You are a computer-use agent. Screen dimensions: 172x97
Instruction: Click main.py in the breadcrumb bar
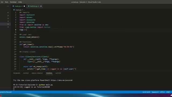(19, 10)
